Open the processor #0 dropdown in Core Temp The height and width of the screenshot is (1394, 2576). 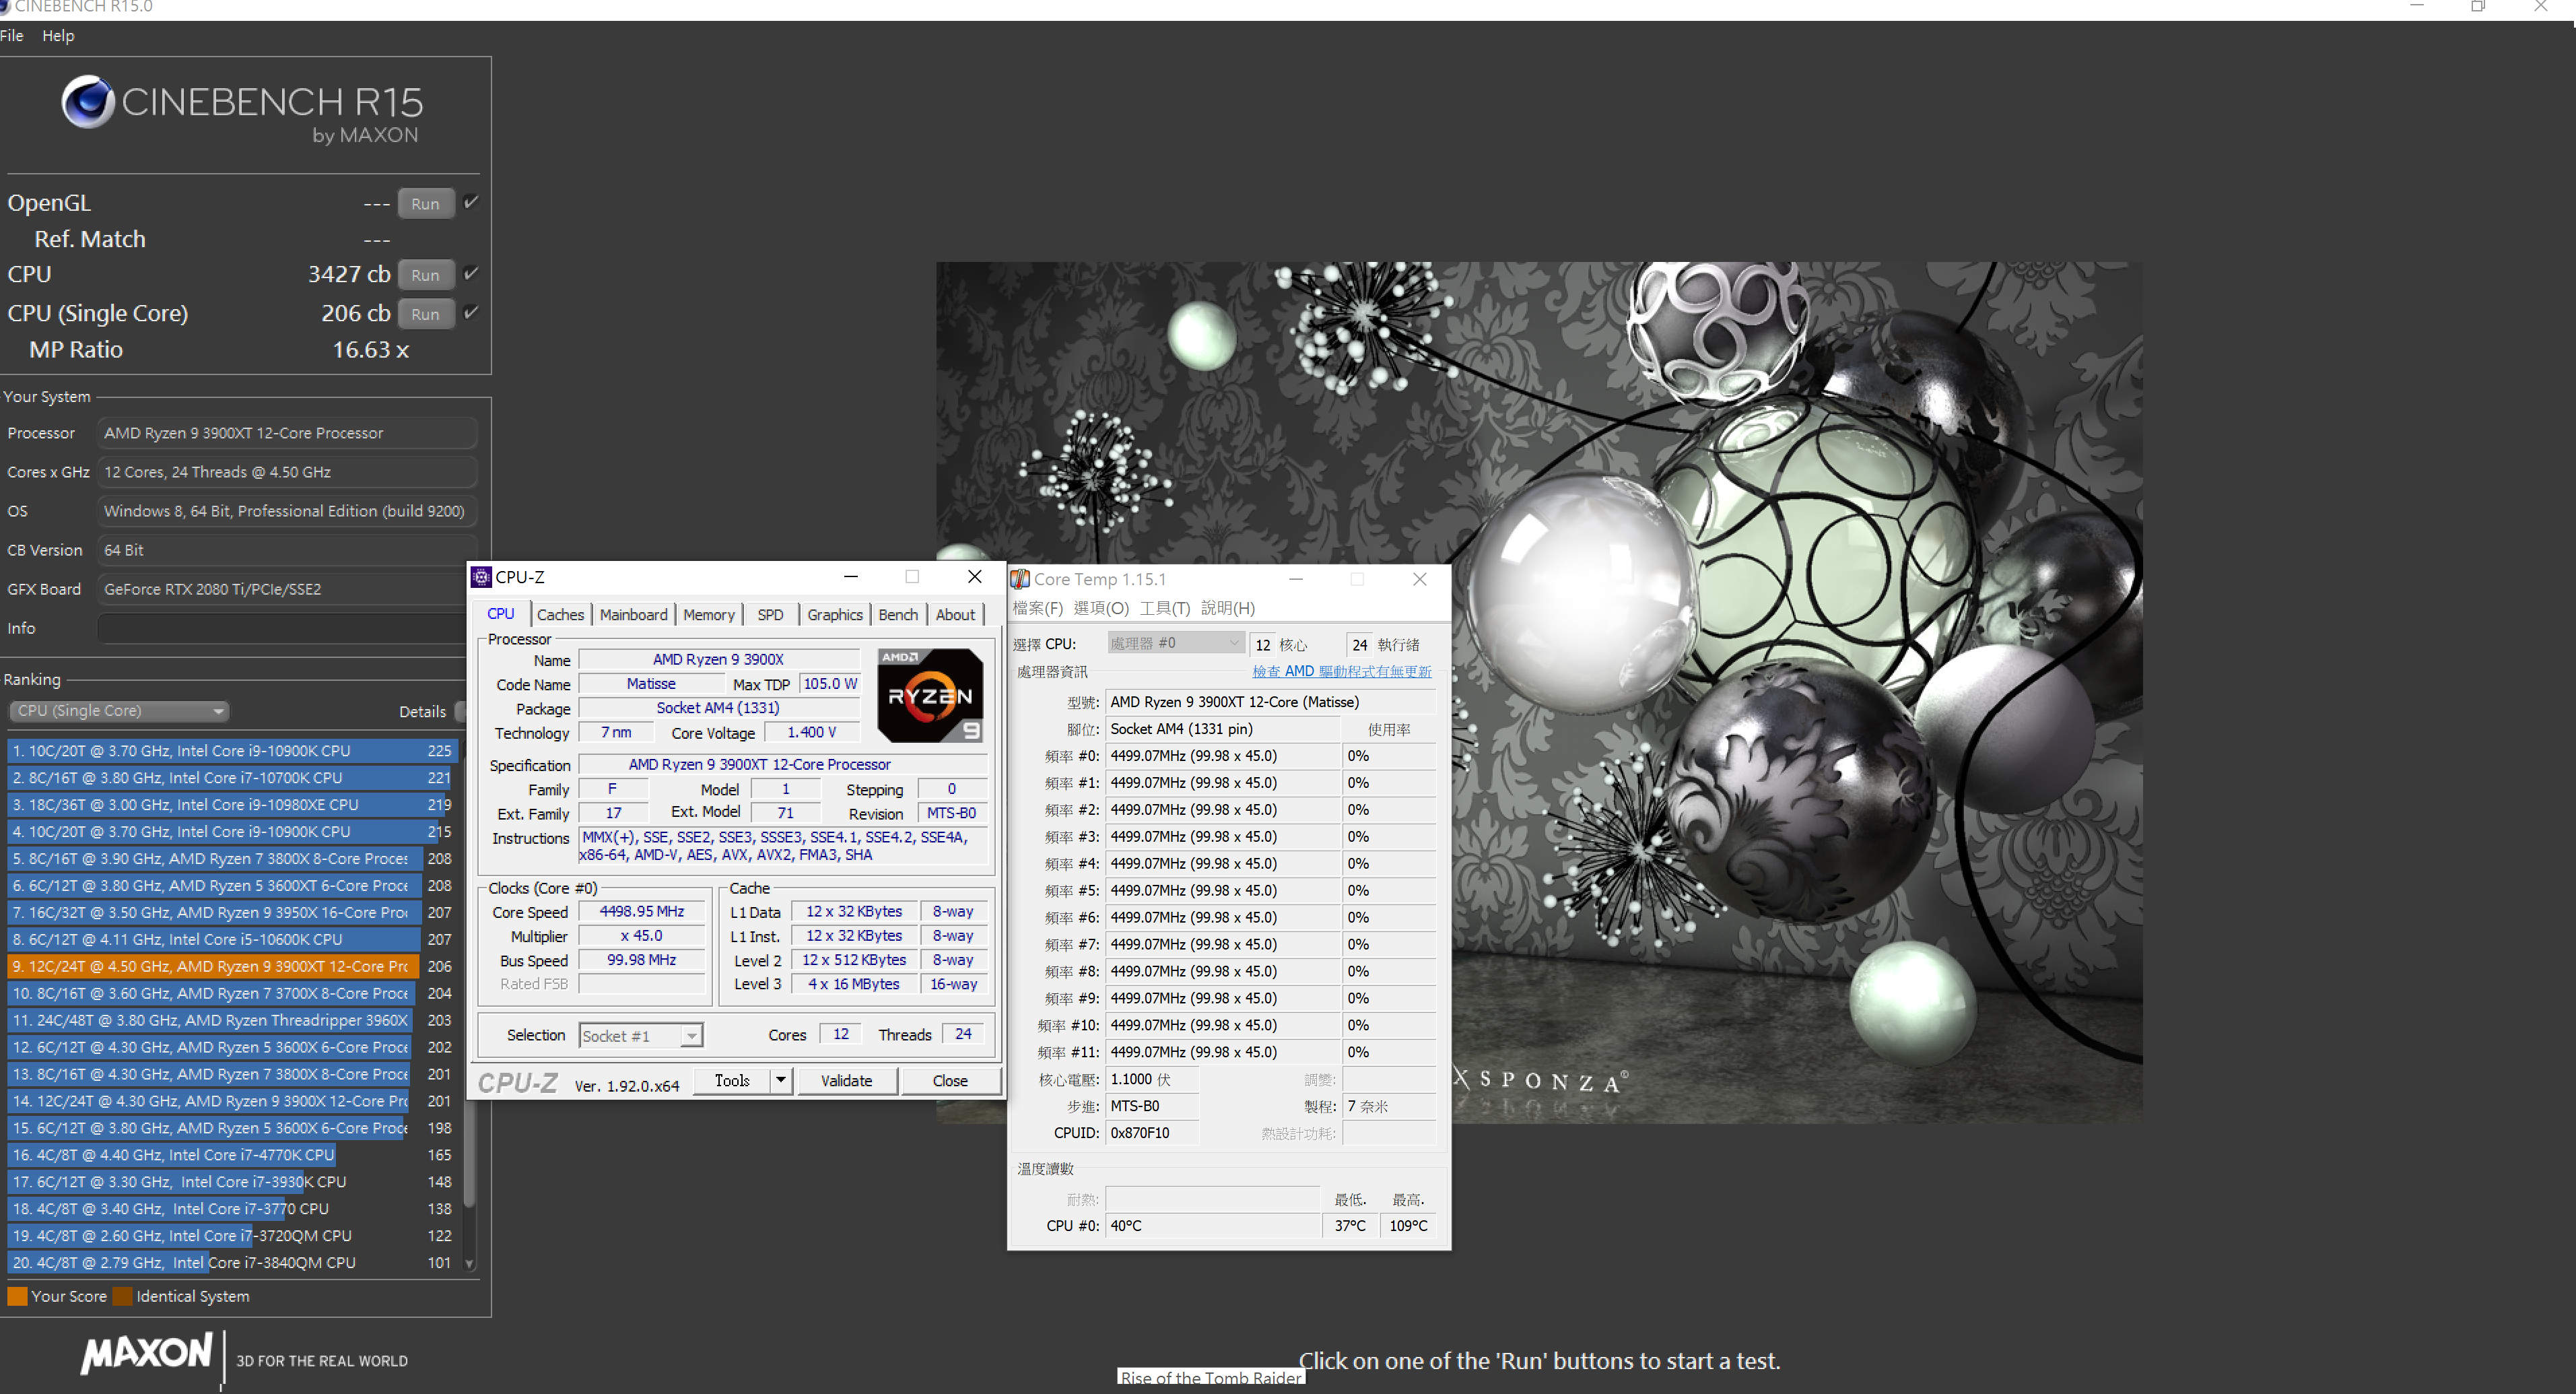click(x=1175, y=643)
